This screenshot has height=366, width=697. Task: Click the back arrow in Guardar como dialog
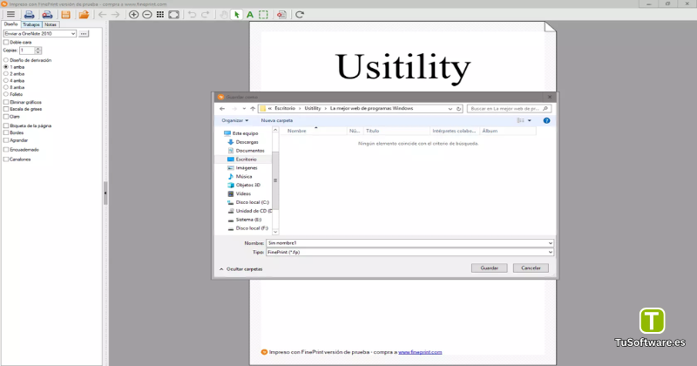[x=222, y=109]
